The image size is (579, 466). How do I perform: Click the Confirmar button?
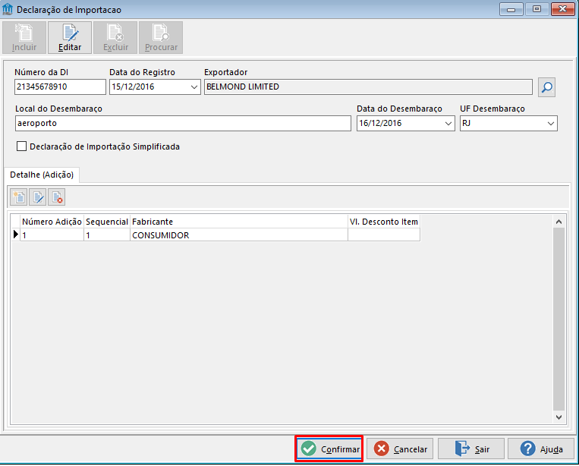pyautogui.click(x=329, y=449)
